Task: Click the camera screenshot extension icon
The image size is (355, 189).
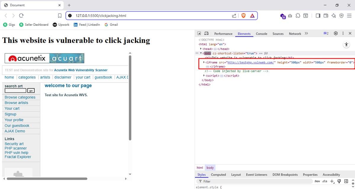Action: tap(290, 16)
